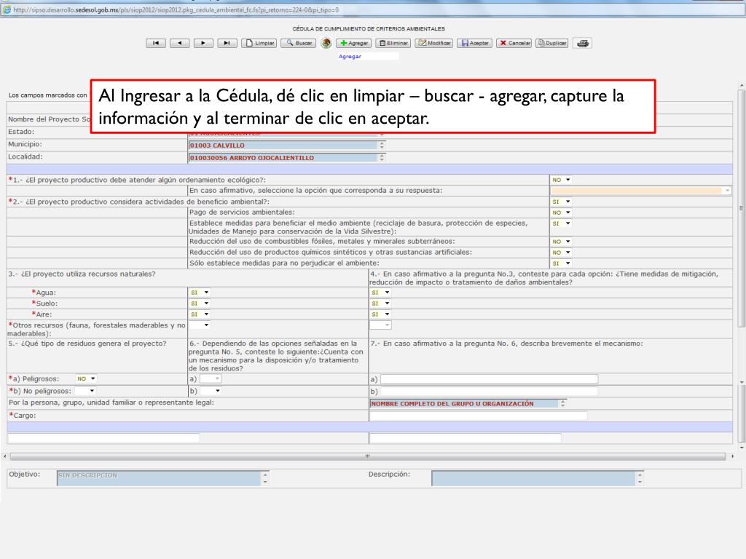Click the Mexican coat of arms icon

326,43
